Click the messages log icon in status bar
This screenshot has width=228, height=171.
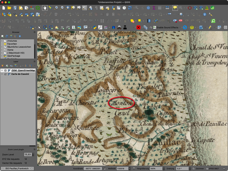click(x=224, y=169)
